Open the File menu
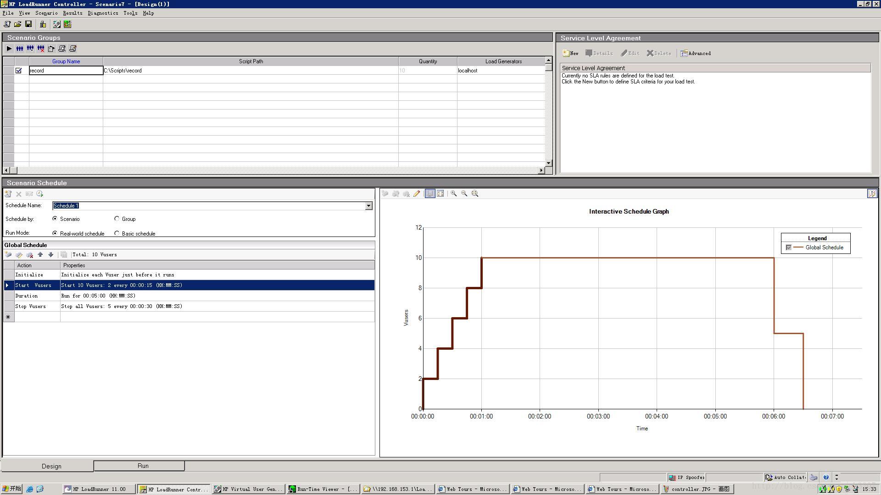 8,13
